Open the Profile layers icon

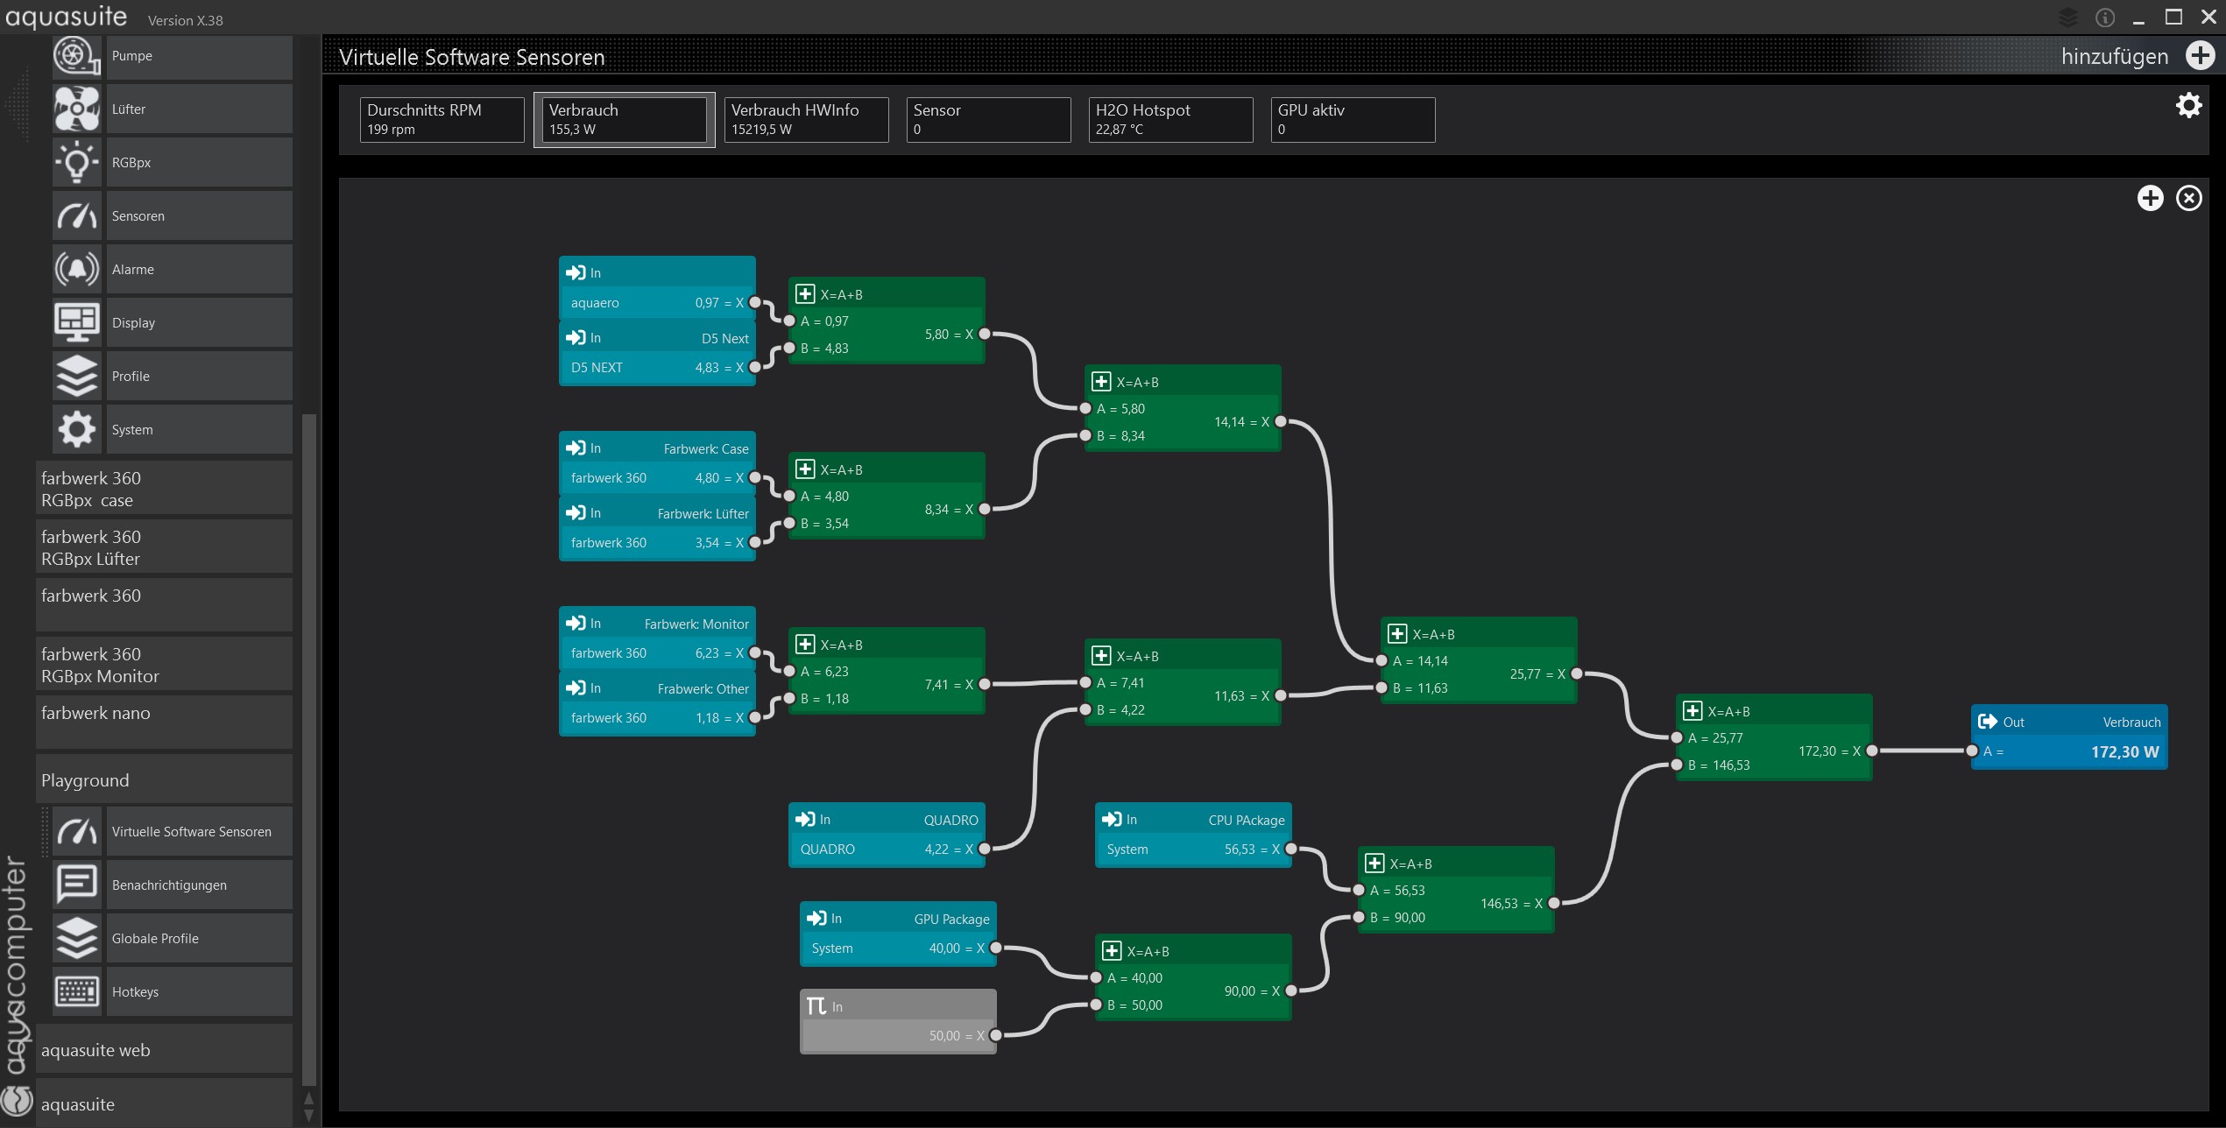click(77, 377)
